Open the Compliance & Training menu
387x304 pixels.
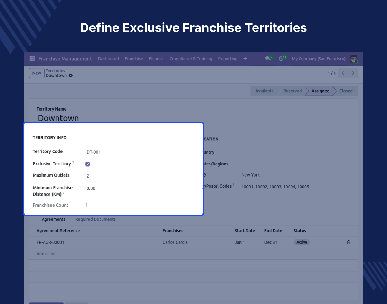tap(191, 59)
